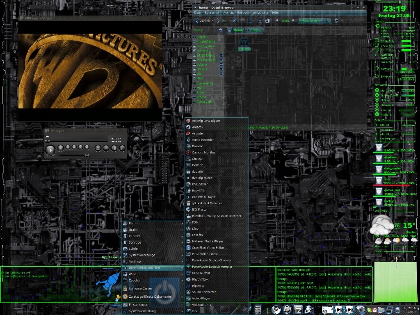Screen dimensions: 420x315
Task: Launch Cheese from the menu
Action: [217, 159]
